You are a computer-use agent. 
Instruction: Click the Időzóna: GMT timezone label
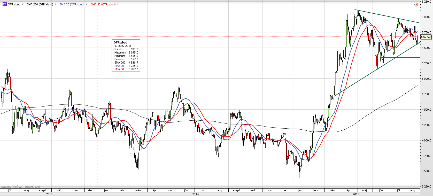[x=33, y=187]
